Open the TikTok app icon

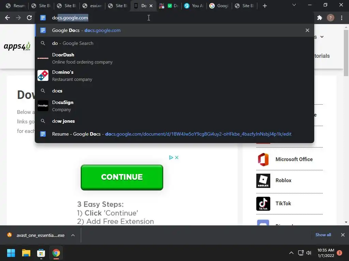(263, 204)
